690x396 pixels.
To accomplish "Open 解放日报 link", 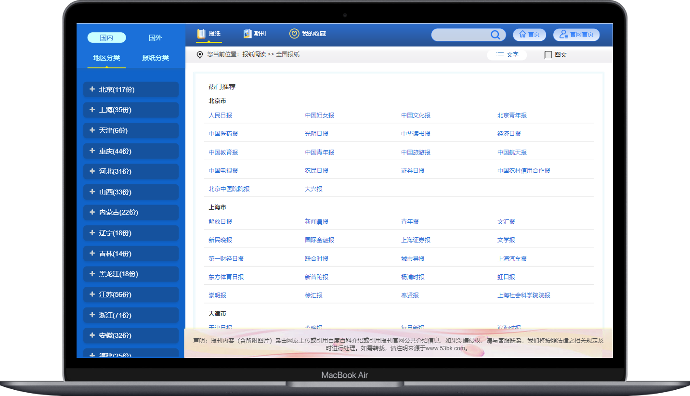I will pyautogui.click(x=220, y=222).
